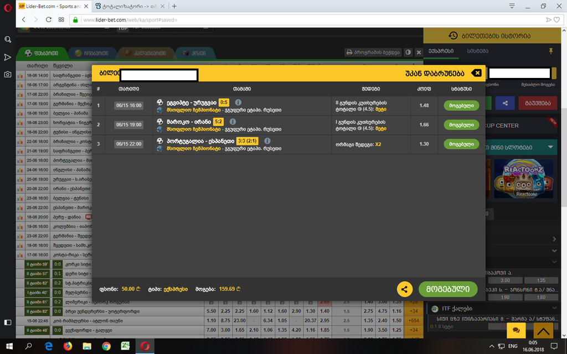The height and width of the screenshot is (354, 567).
Task: Open a new browser tab with plus
Action: 174,6
